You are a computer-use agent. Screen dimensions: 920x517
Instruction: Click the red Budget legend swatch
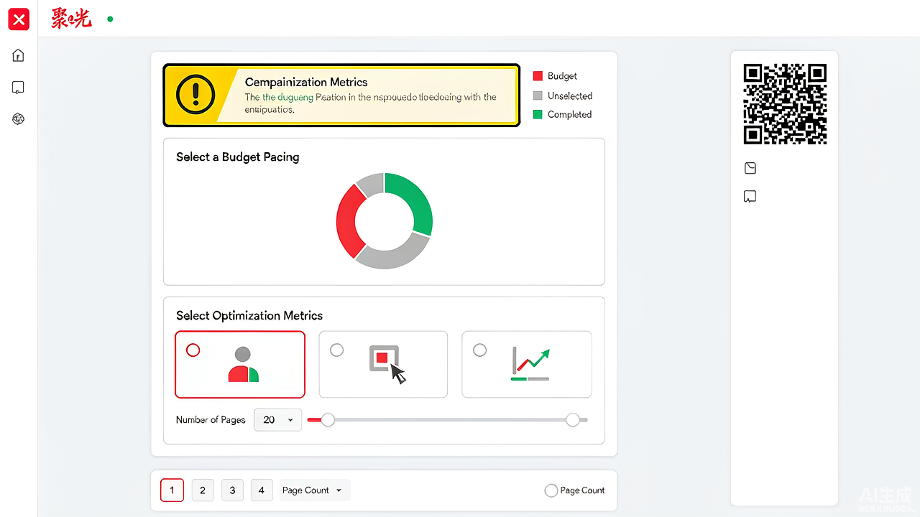click(x=538, y=76)
